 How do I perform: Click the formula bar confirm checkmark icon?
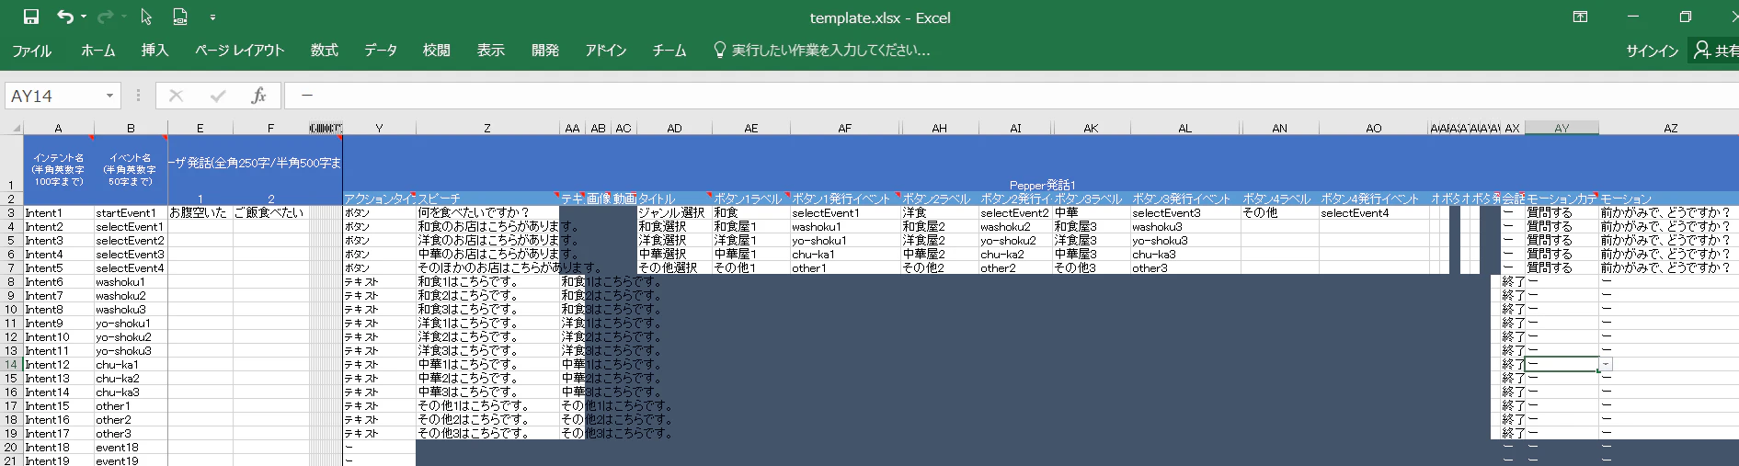pyautogui.click(x=218, y=96)
